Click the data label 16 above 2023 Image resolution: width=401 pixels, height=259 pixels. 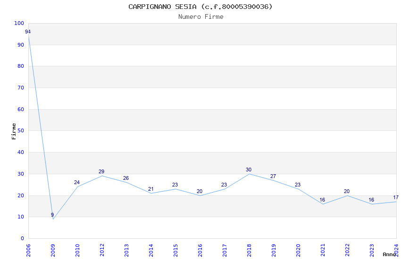[371, 200]
